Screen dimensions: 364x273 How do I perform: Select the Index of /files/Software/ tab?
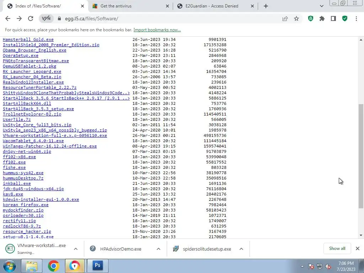point(45,6)
